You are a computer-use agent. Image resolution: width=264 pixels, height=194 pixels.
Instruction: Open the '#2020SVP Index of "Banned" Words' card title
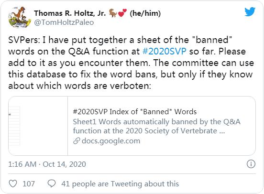pyautogui.click(x=135, y=112)
